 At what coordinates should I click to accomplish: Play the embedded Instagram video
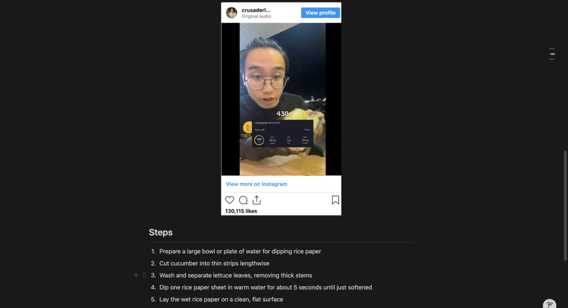(281, 99)
